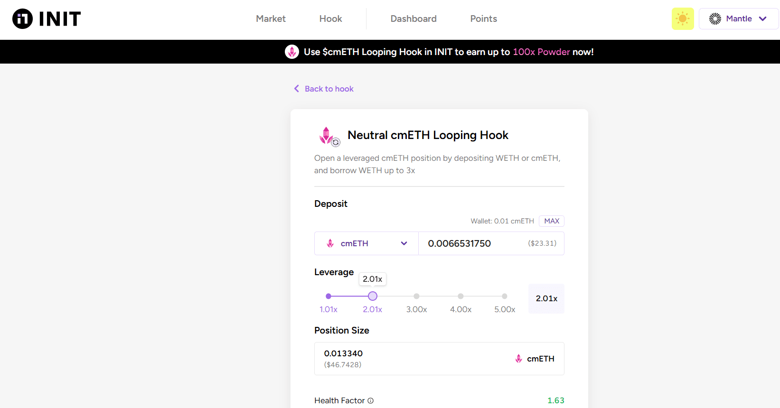The image size is (780, 408).
Task: Open the Mantle network dropdown
Action: 738,19
